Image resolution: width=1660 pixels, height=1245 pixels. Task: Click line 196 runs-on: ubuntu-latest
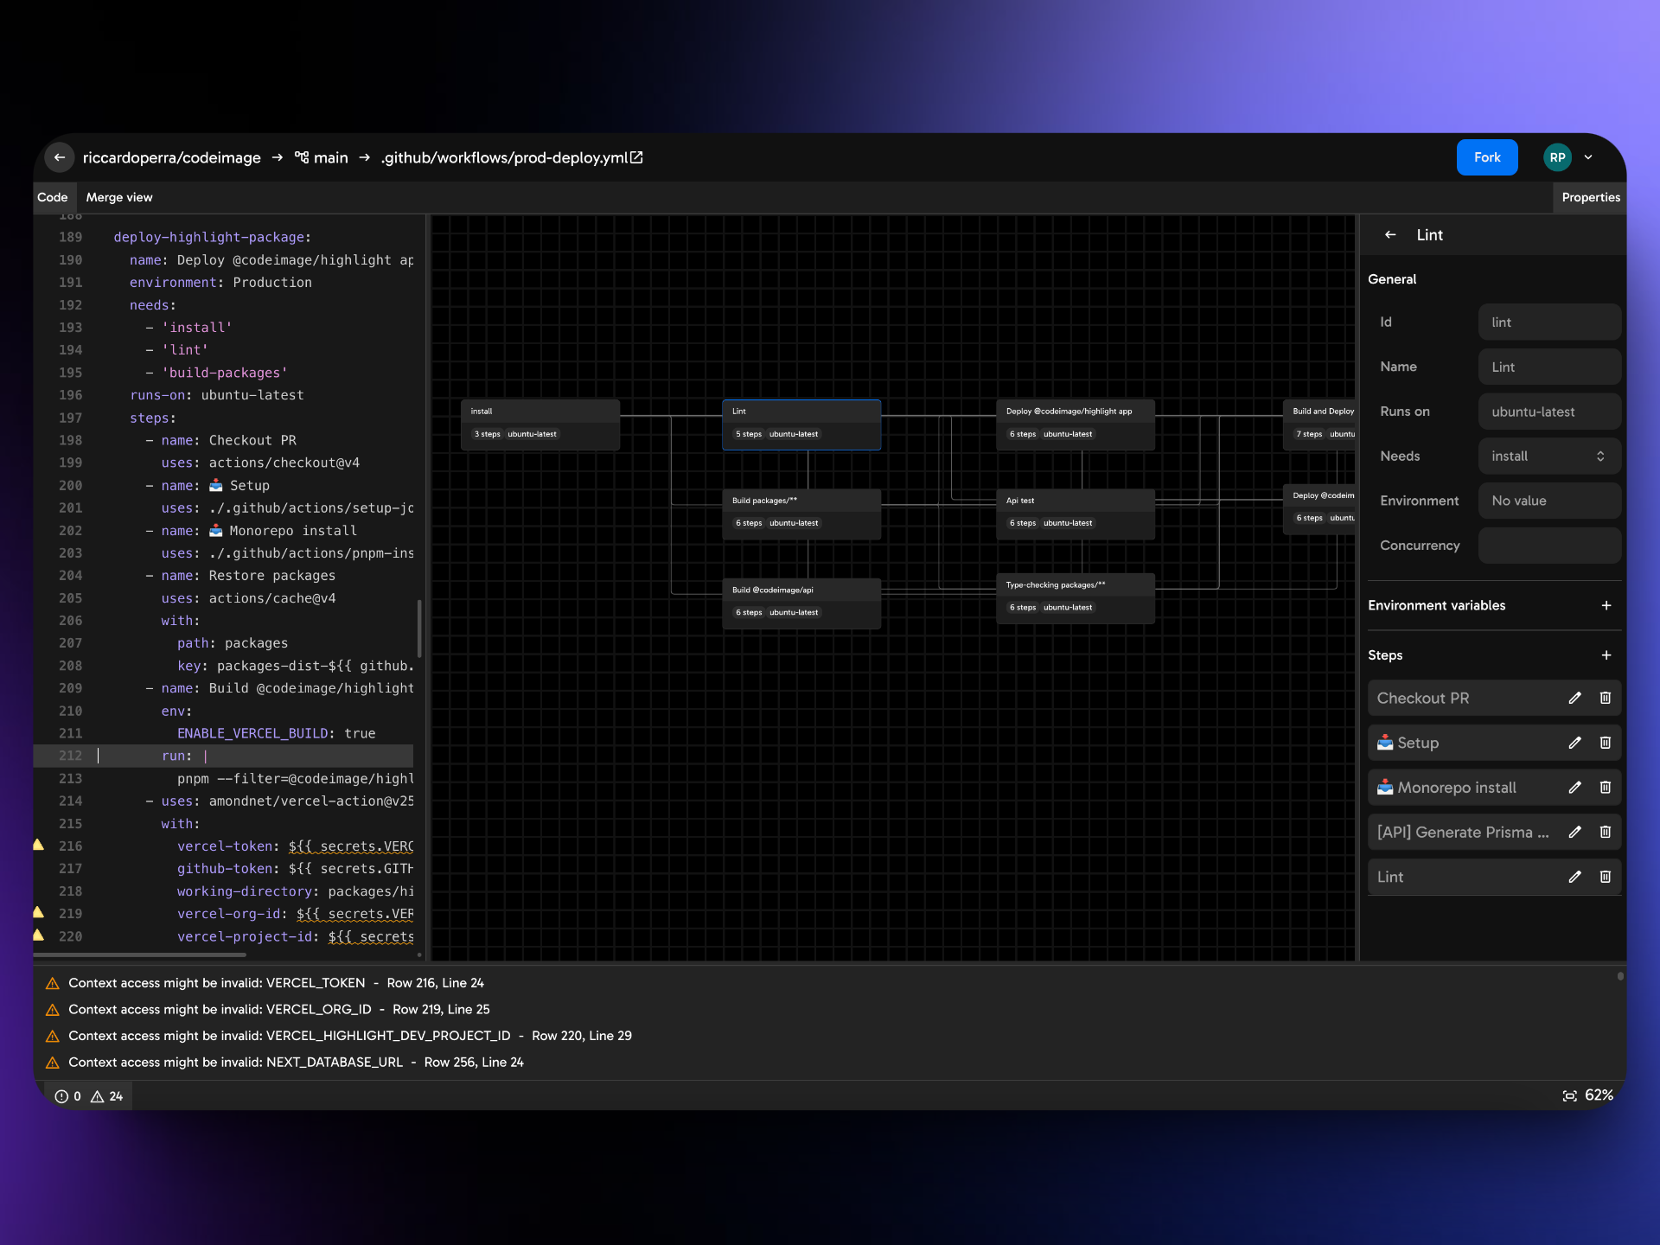tap(217, 395)
